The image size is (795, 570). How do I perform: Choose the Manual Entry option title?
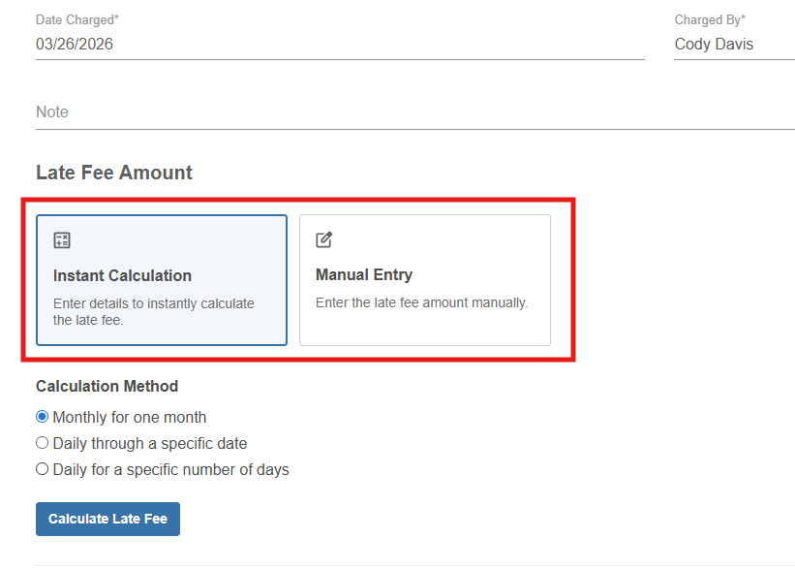[364, 274]
